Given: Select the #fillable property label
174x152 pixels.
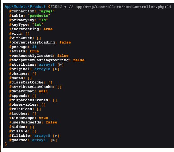Looking at the screenshot, I should click(20, 136).
